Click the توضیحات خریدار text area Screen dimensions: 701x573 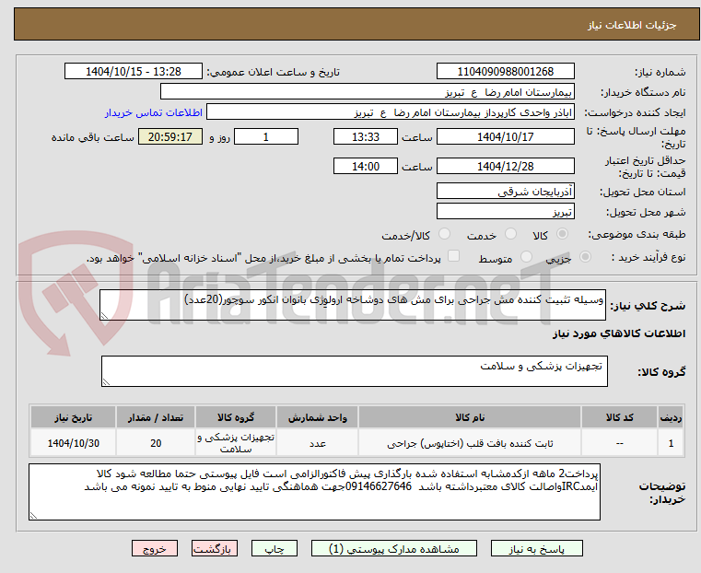[x=314, y=492]
